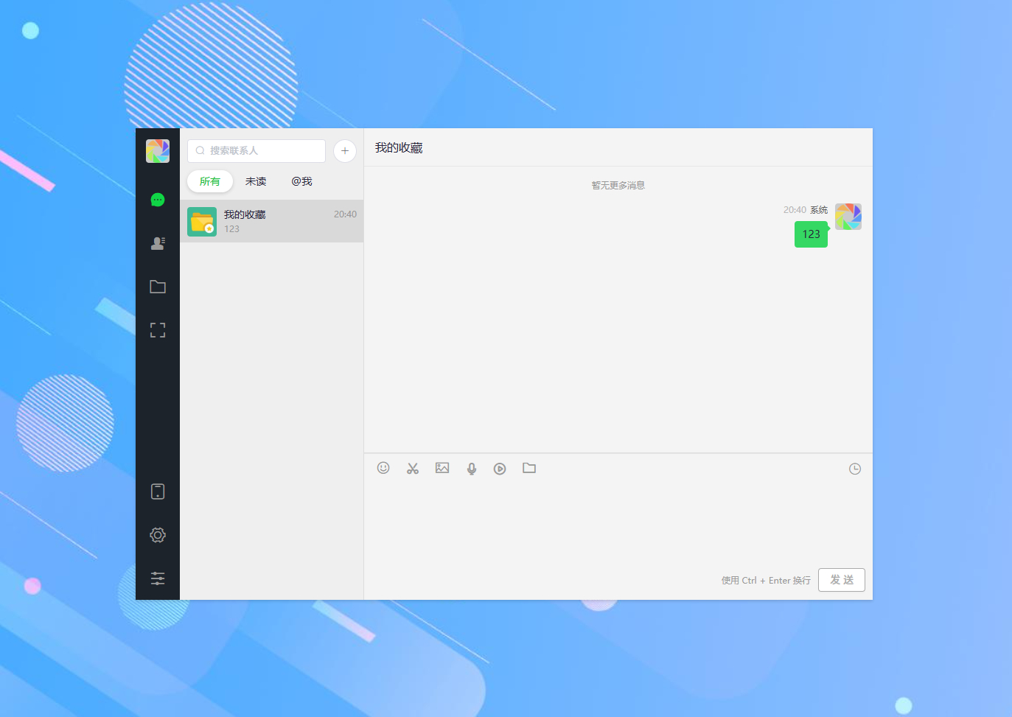Open the sliders preferences icon at sidebar bottom
The width and height of the screenshot is (1012, 717).
pyautogui.click(x=158, y=578)
